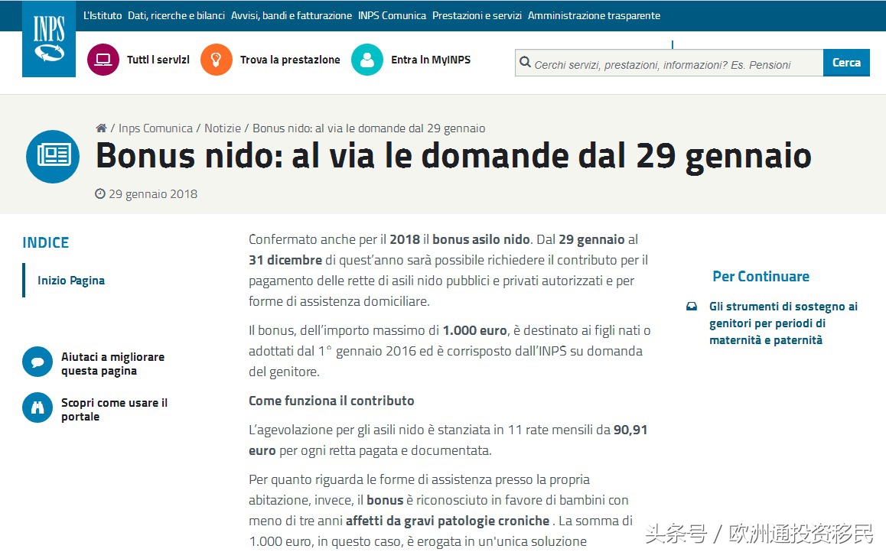This screenshot has height=552, width=886.
Task: Follow Inps Comunica breadcrumb link
Action: click(x=155, y=128)
